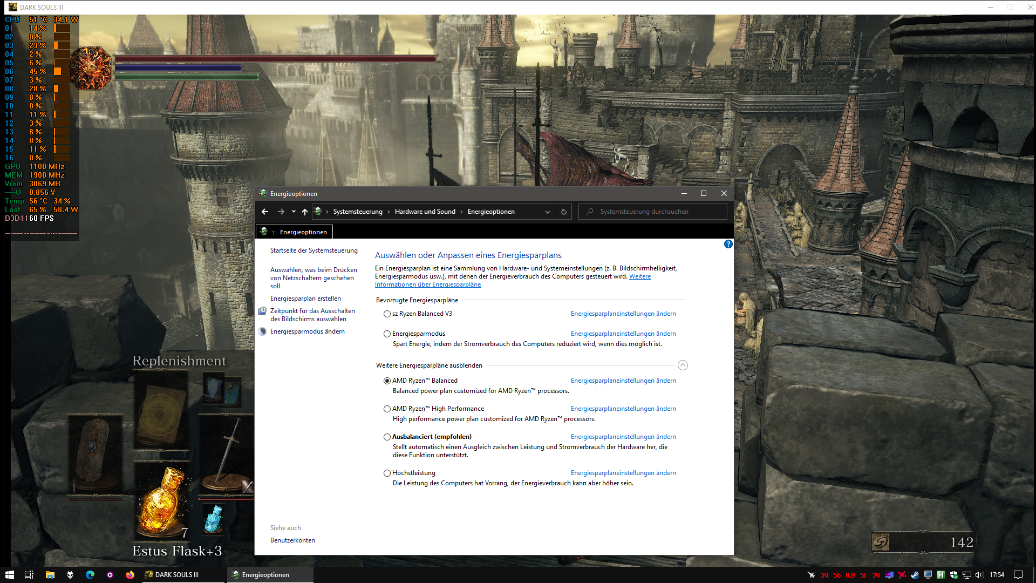
Task: Collapse Weitere Energiesparpläne ausblenden section
Action: [683, 365]
